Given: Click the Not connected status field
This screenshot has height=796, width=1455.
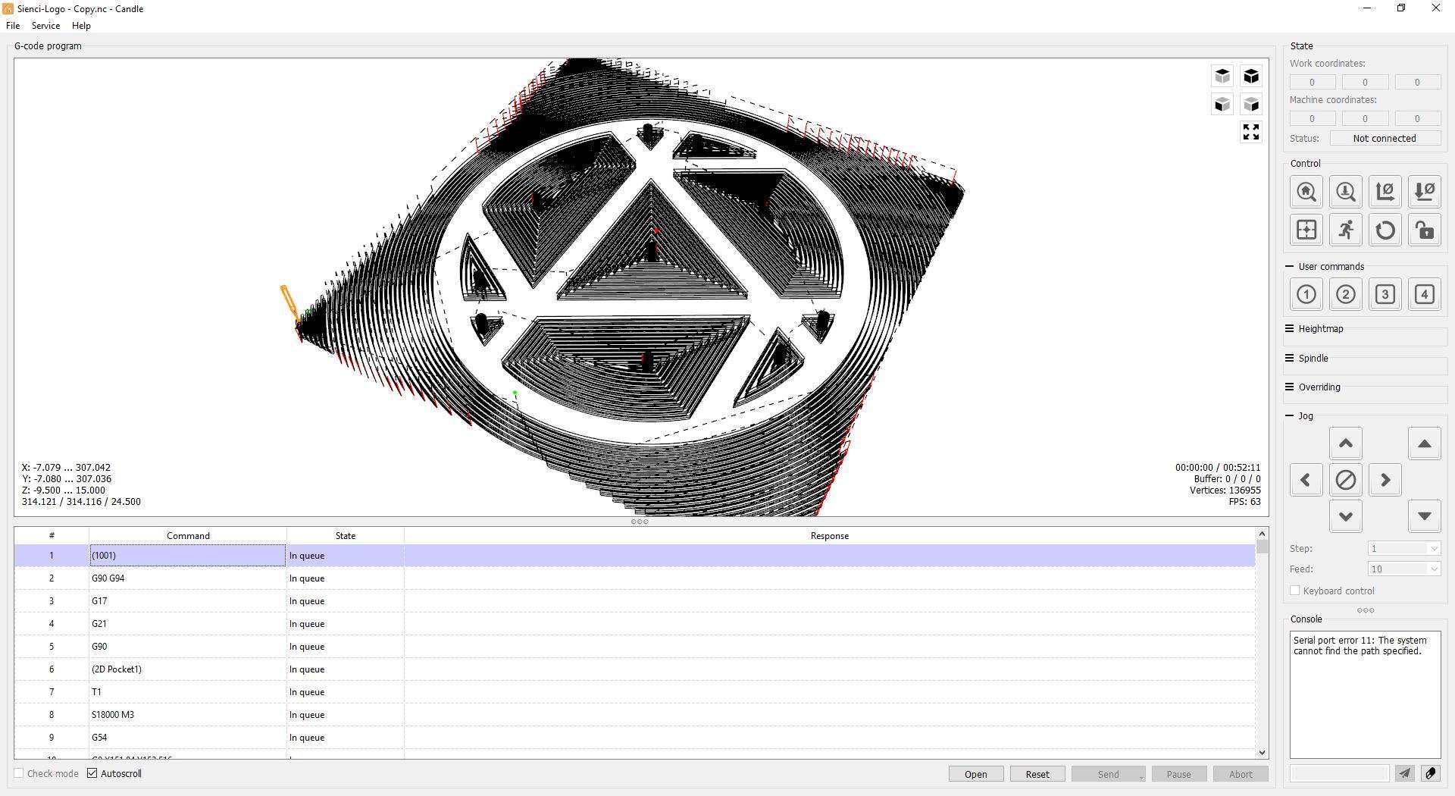Looking at the screenshot, I should (1385, 138).
